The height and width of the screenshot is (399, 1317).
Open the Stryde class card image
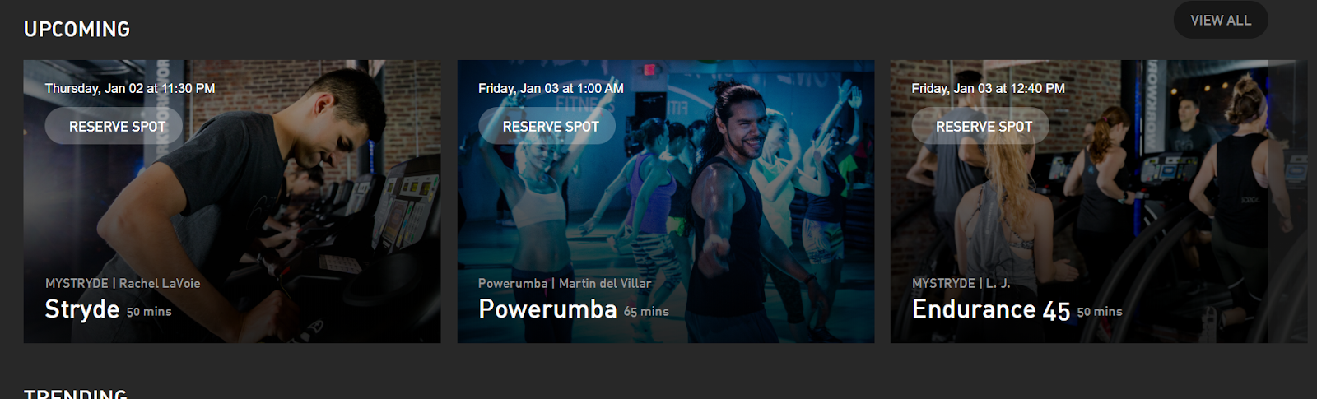click(x=232, y=202)
